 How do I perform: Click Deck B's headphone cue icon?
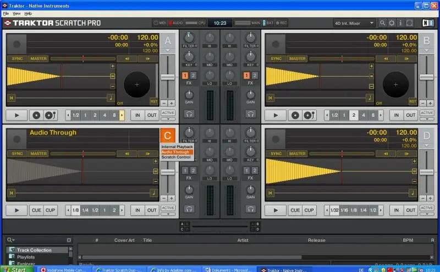251,114
